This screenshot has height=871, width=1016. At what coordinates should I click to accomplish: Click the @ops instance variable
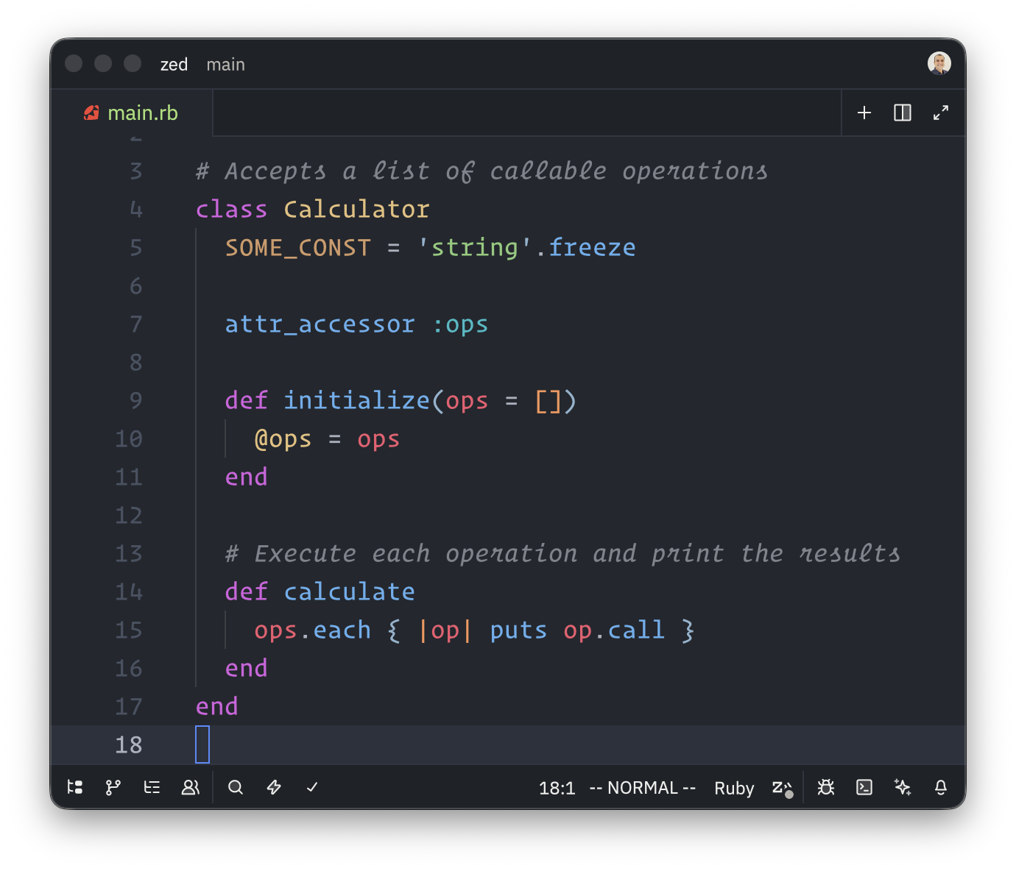tap(283, 439)
